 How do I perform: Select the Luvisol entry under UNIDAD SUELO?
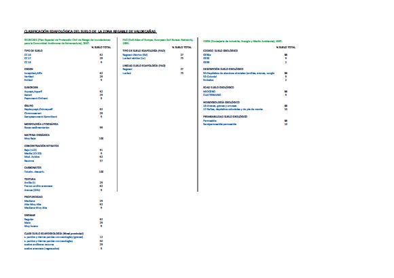tap(127, 73)
